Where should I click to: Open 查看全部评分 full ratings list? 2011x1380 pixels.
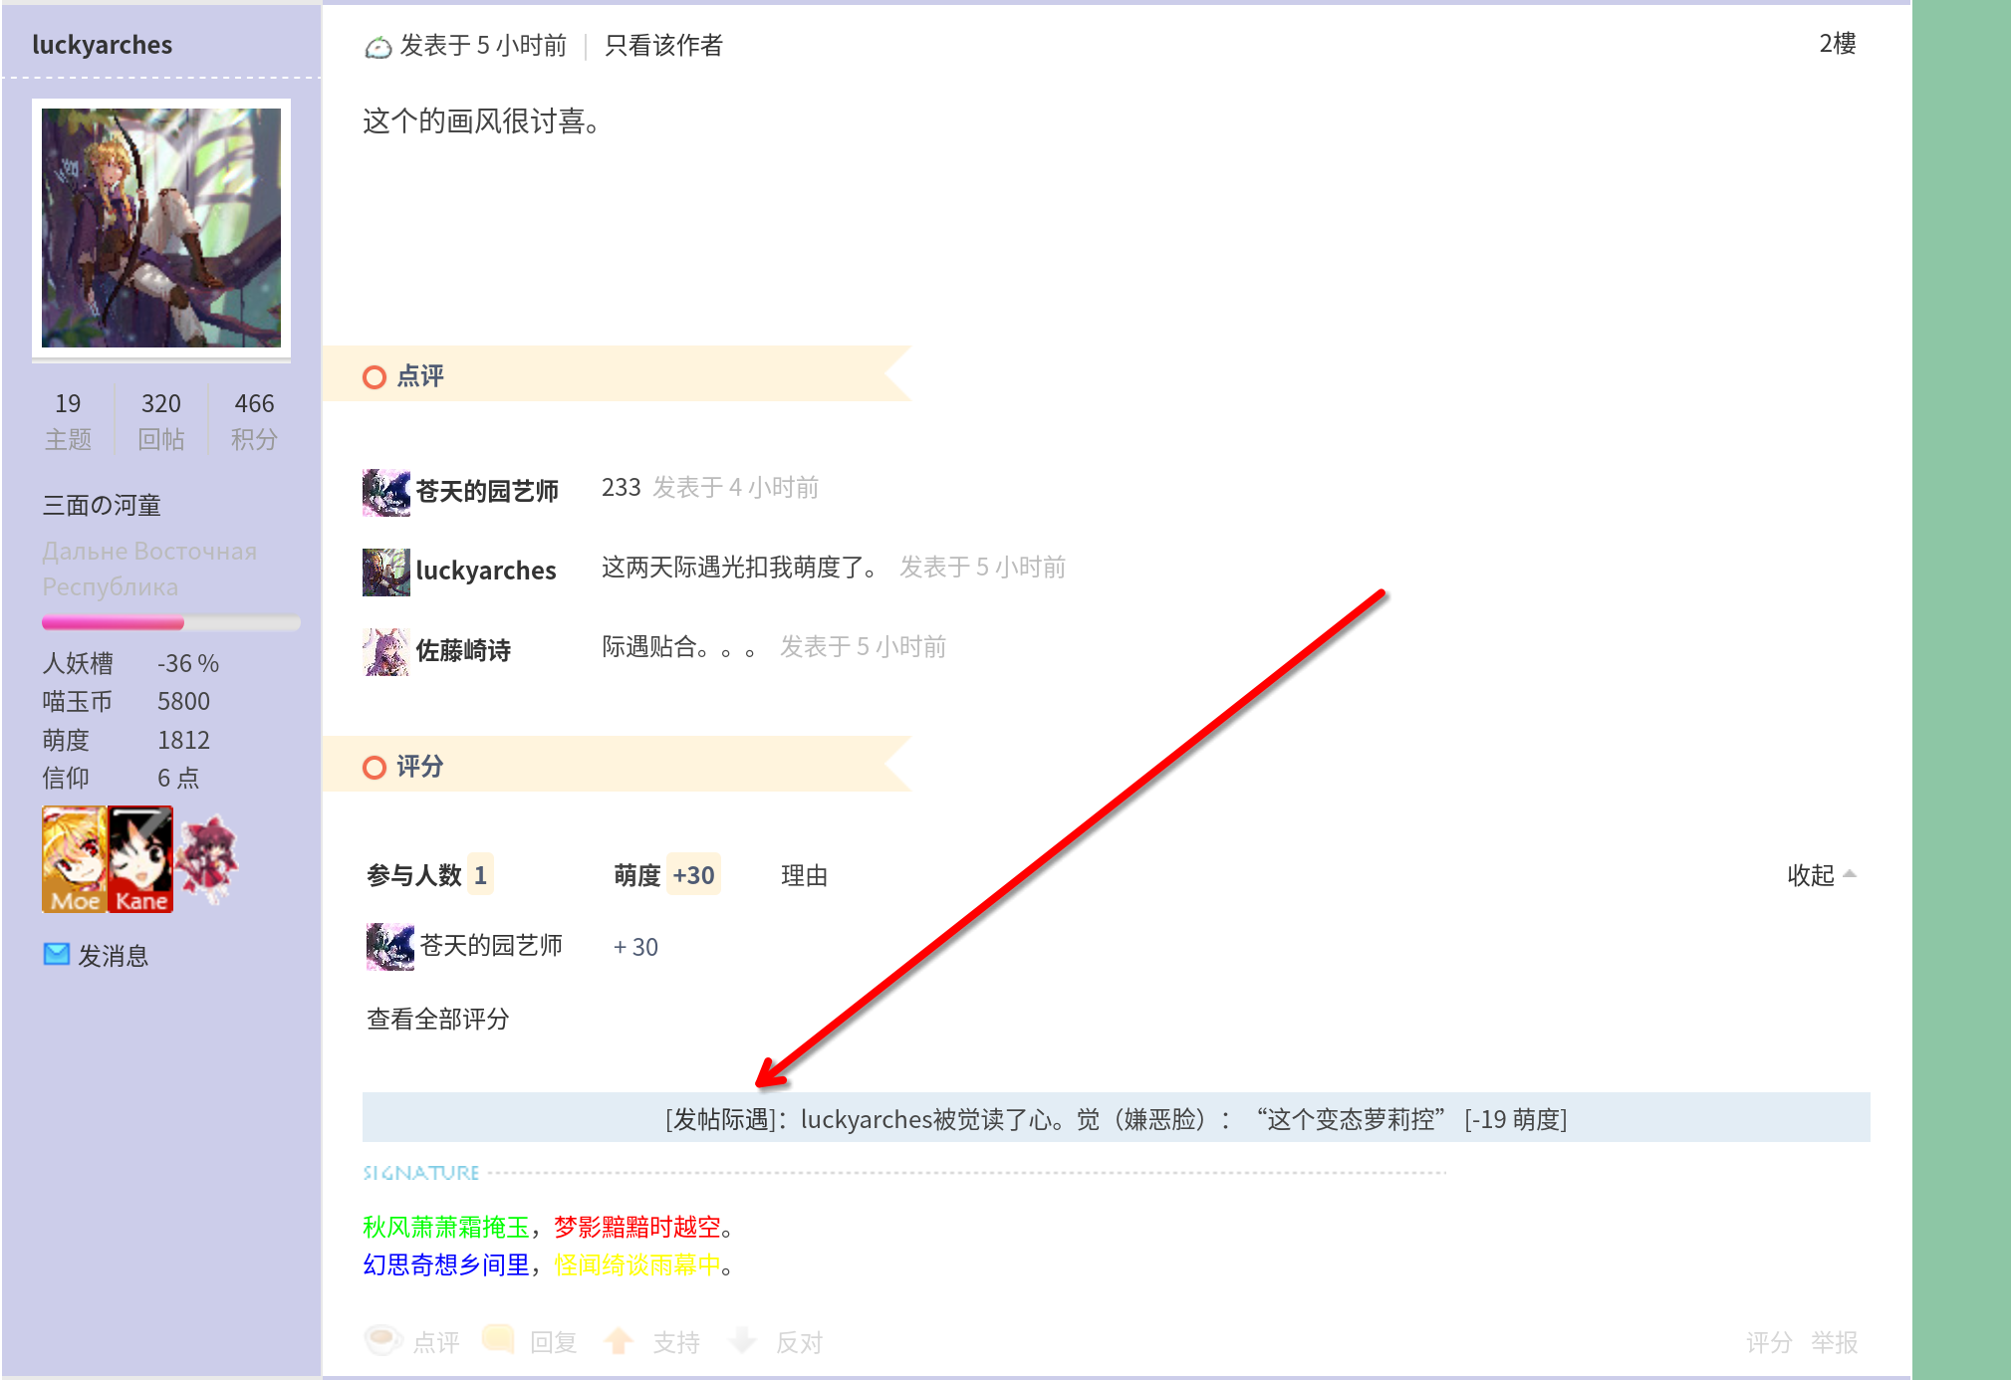click(437, 1019)
